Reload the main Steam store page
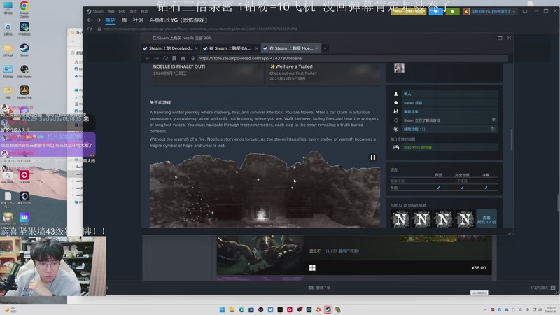 pyautogui.click(x=90, y=29)
